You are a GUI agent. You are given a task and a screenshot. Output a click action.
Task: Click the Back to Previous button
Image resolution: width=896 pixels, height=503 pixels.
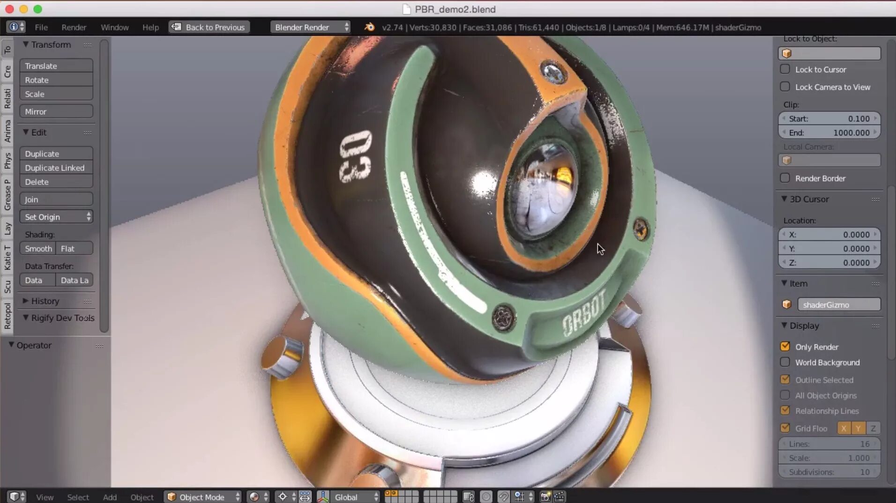209,27
